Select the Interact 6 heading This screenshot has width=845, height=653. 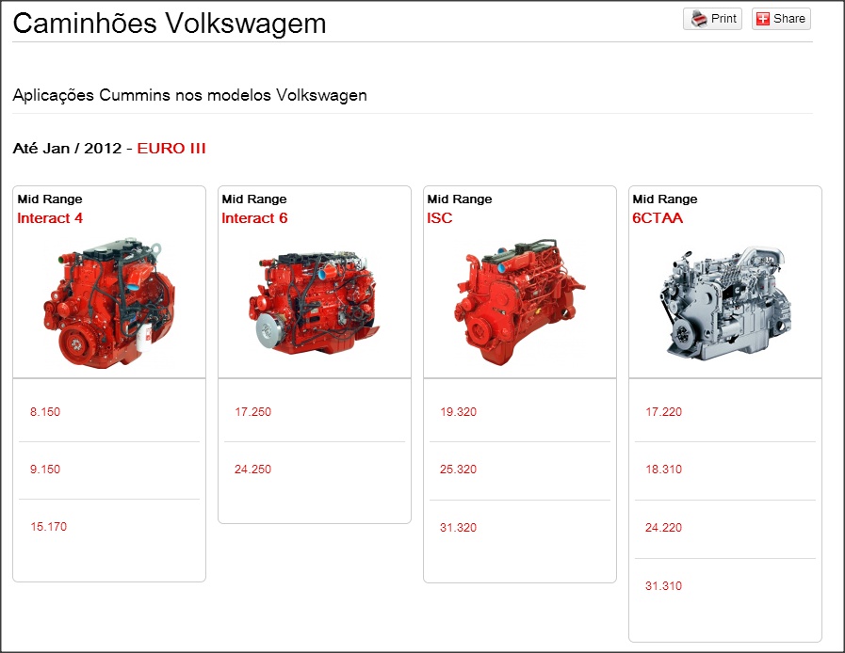254,218
